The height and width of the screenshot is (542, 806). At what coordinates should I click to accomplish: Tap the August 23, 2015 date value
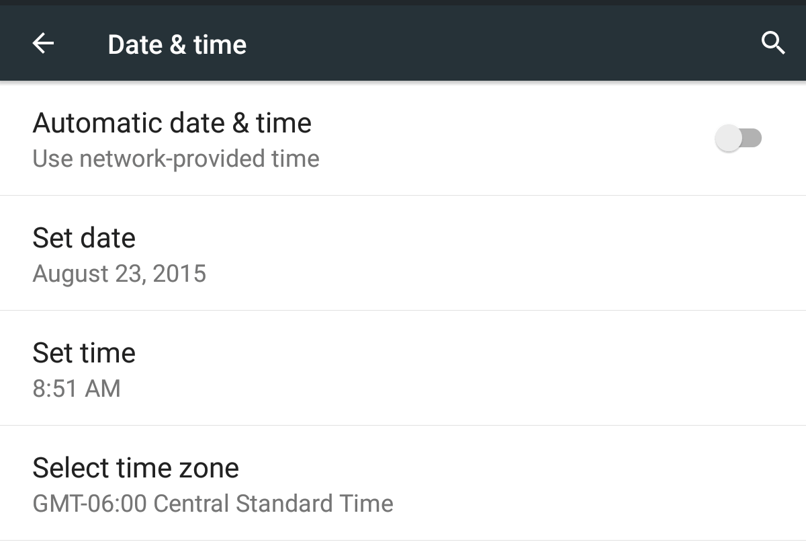pyautogui.click(x=120, y=274)
